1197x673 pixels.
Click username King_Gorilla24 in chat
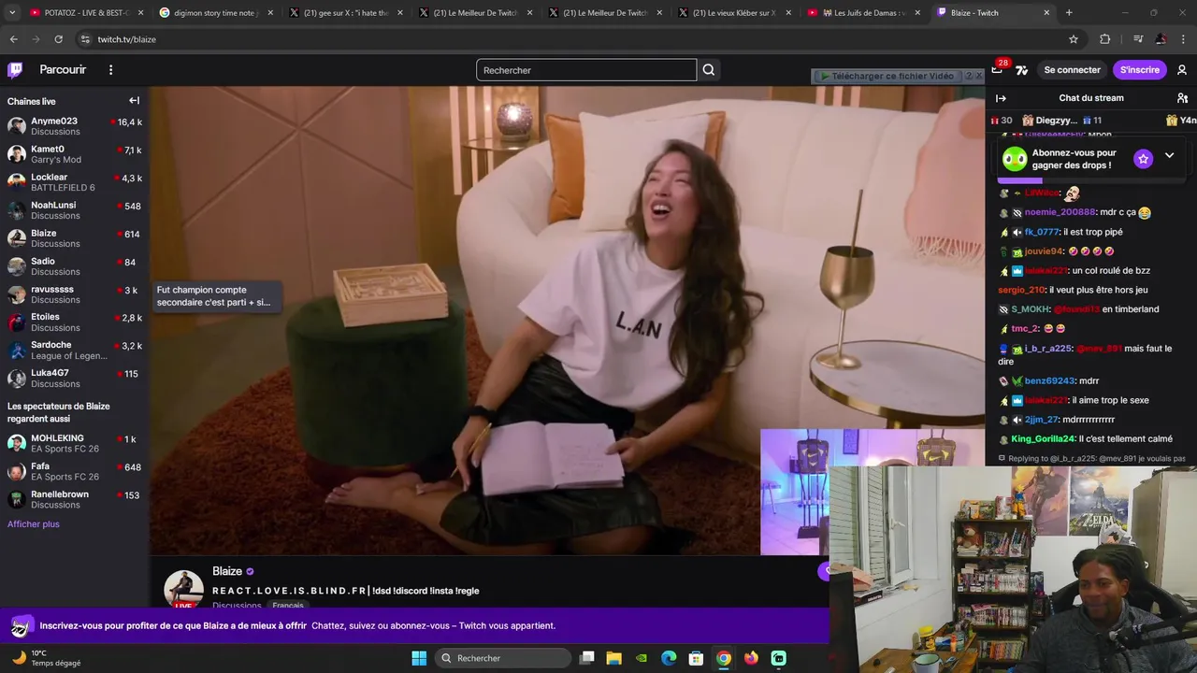[x=1043, y=439]
